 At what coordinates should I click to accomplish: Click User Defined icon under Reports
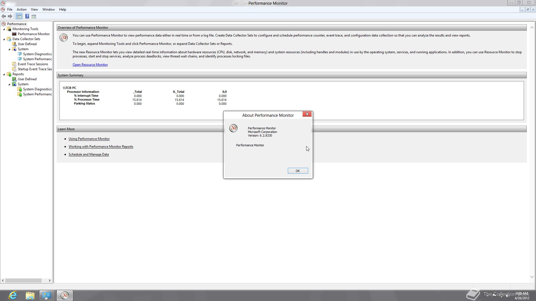(x=14, y=79)
